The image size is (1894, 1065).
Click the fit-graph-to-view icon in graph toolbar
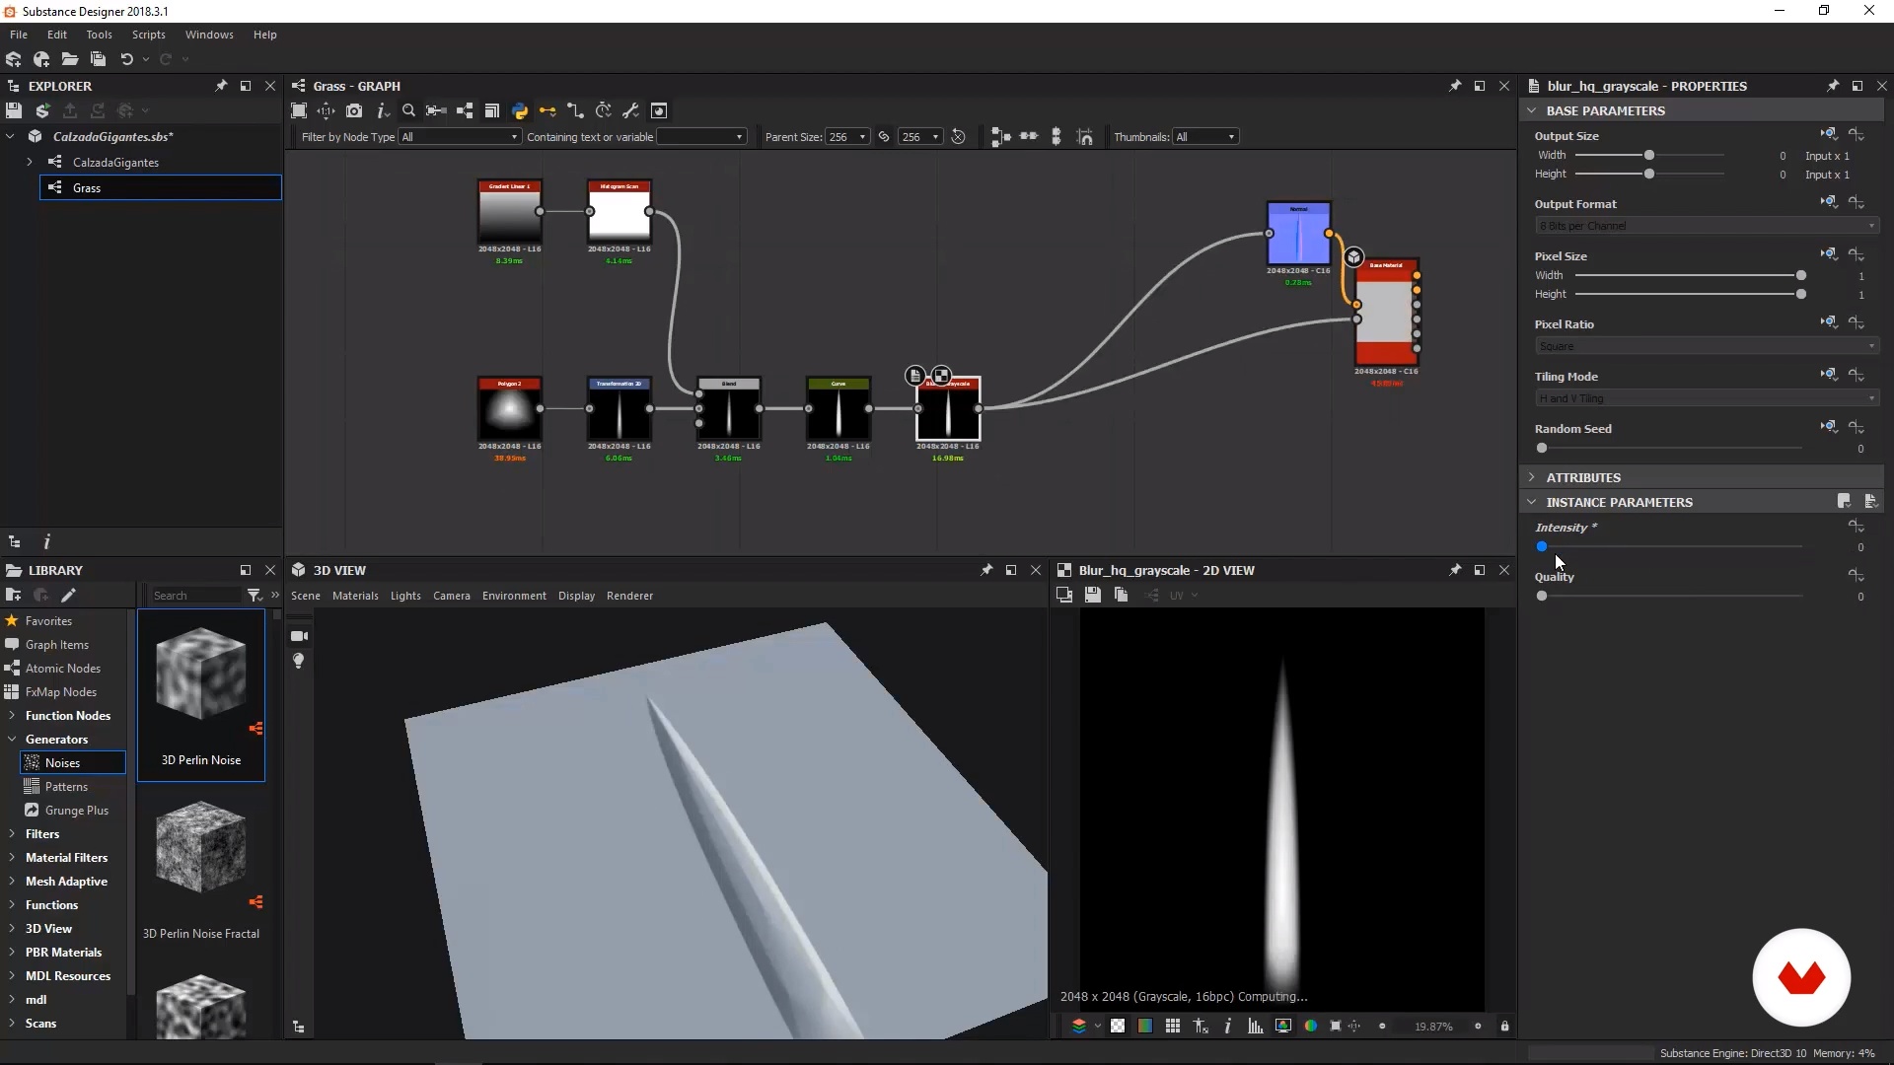(299, 110)
